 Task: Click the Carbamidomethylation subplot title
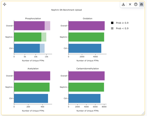pyautogui.click(x=87, y=68)
